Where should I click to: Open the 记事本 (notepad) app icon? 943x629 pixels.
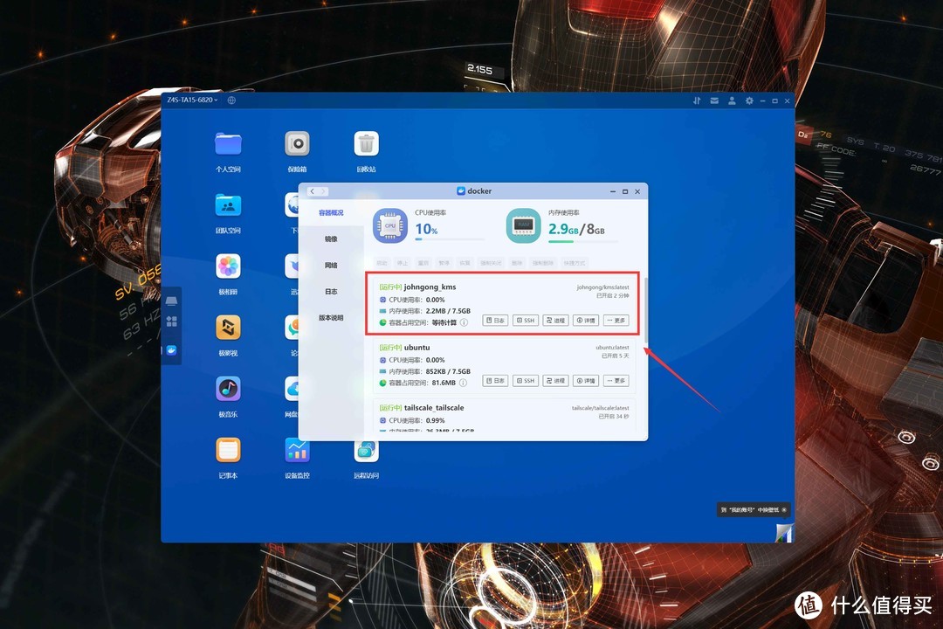(x=228, y=452)
